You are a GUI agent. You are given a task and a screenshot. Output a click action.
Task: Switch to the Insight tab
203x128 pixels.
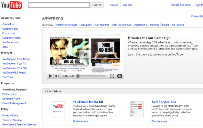click(165, 25)
